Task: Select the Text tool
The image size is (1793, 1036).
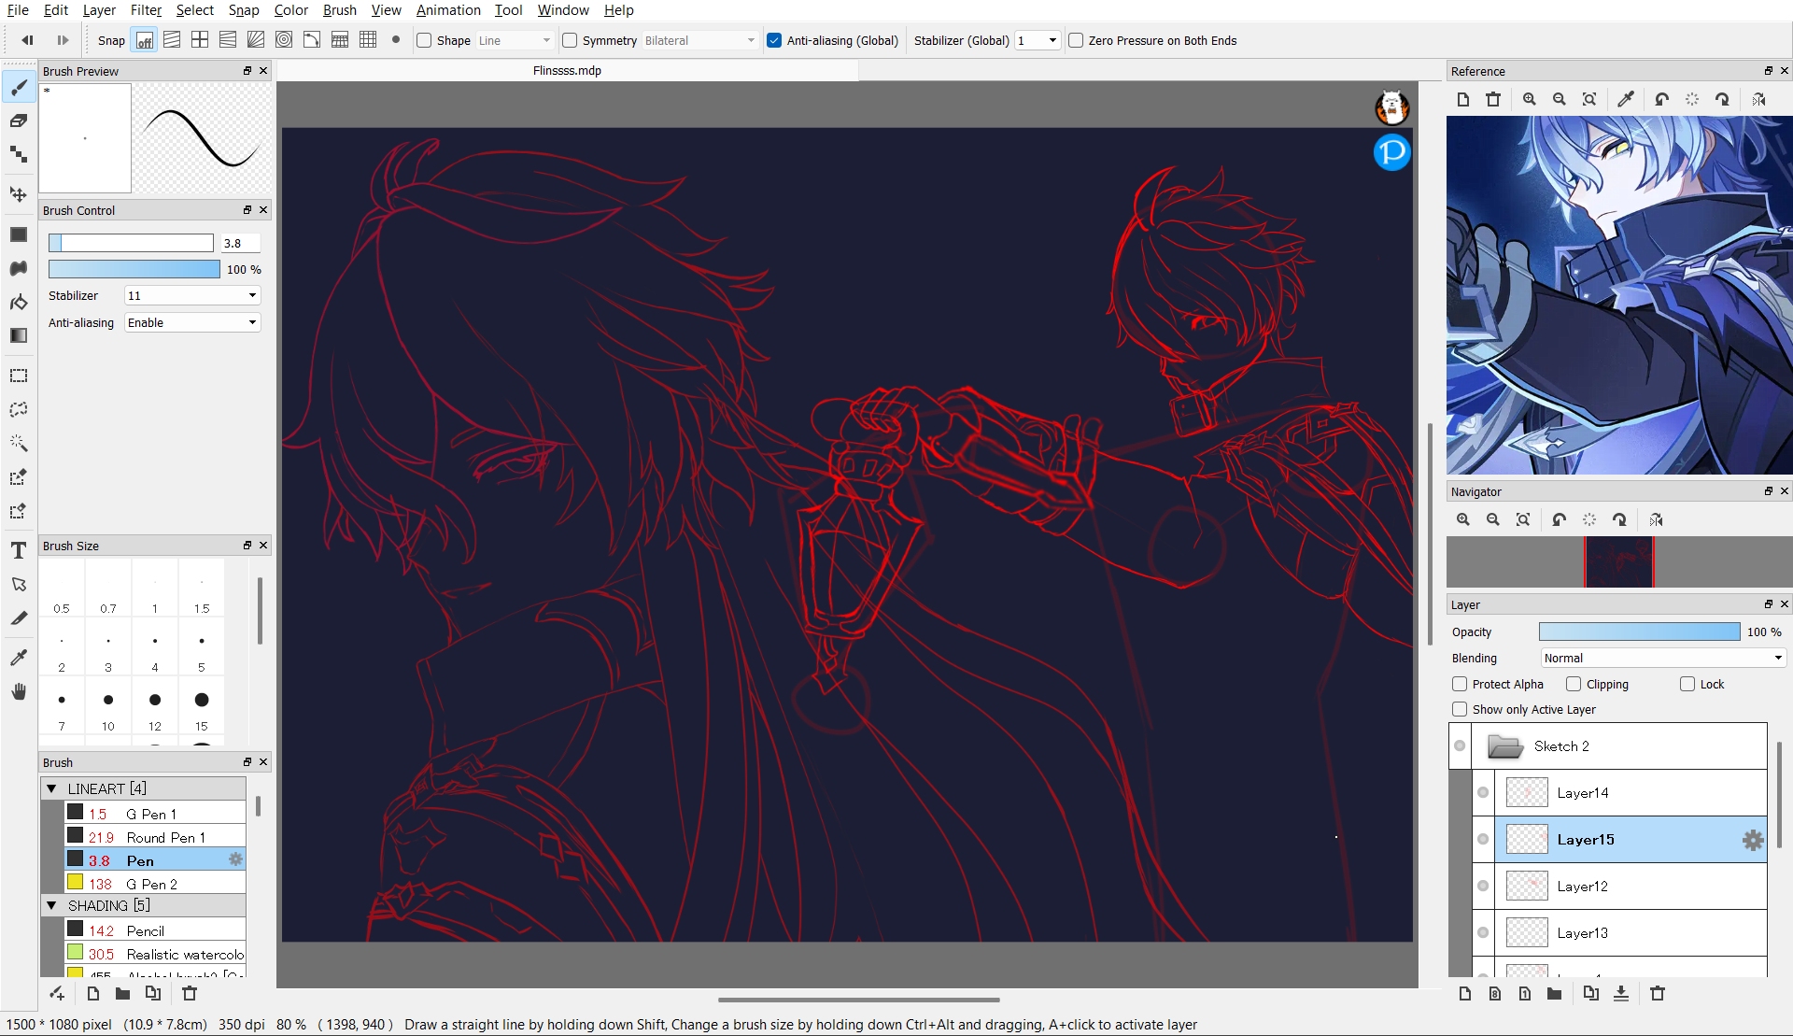Action: (x=18, y=551)
